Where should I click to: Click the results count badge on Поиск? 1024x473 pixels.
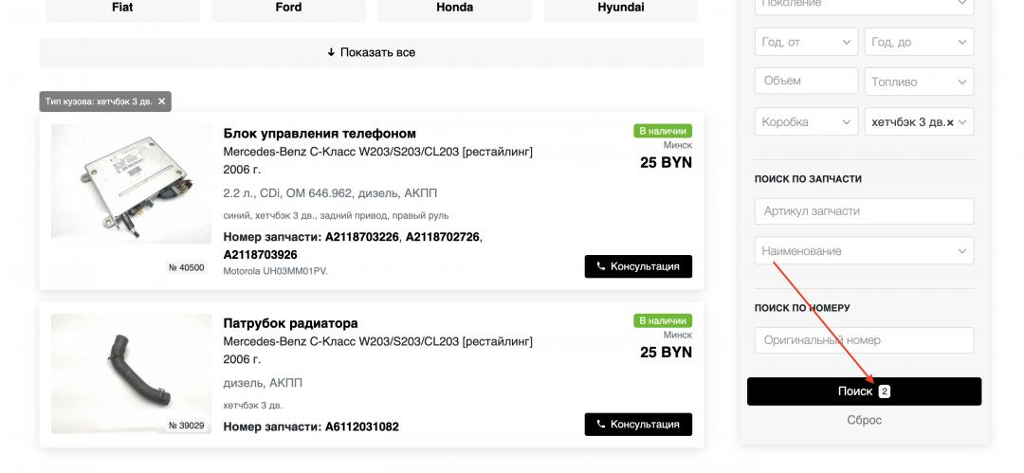tap(885, 391)
